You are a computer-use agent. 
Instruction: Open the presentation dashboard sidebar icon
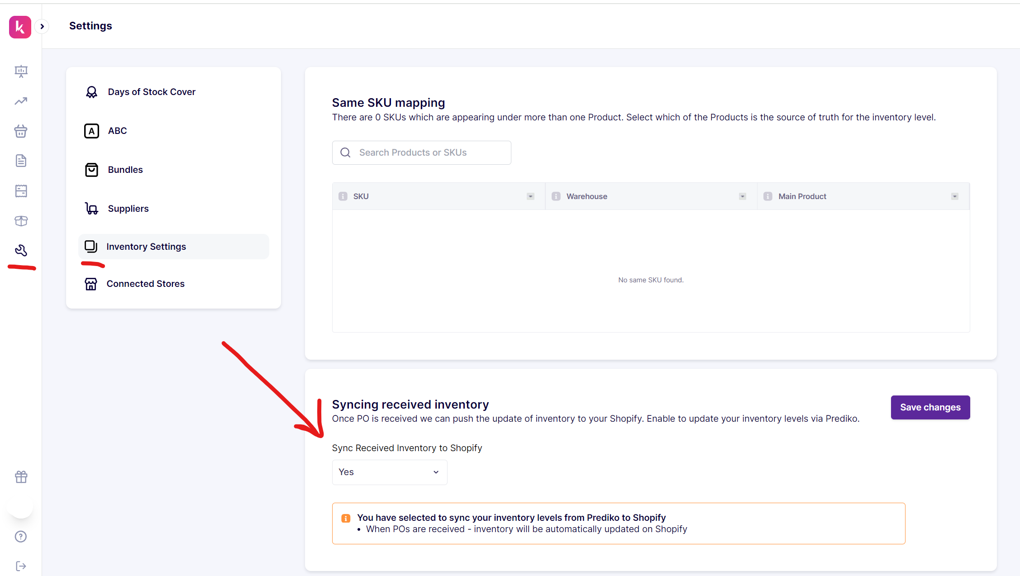pyautogui.click(x=21, y=71)
